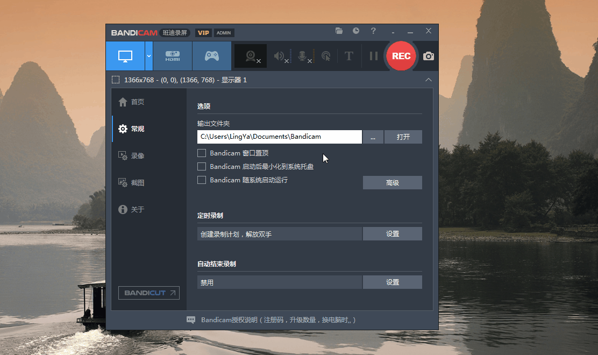
Task: Click the 1366x768 capture area text
Action: pos(186,80)
